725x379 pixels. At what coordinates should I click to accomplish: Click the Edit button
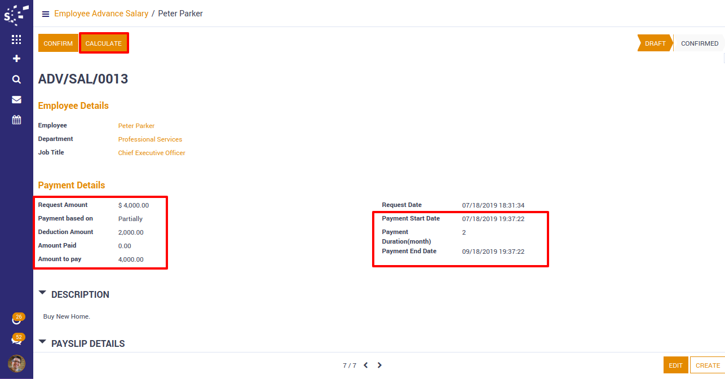click(675, 365)
